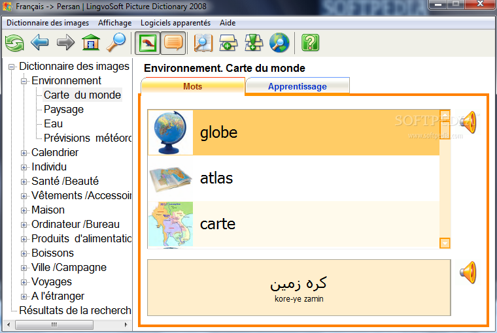The width and height of the screenshot is (497, 333).
Task: Click the magnifying glass search icon
Action: [x=116, y=42]
